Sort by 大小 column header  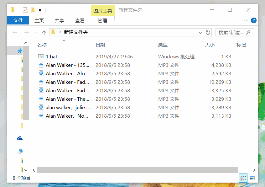[210, 45]
